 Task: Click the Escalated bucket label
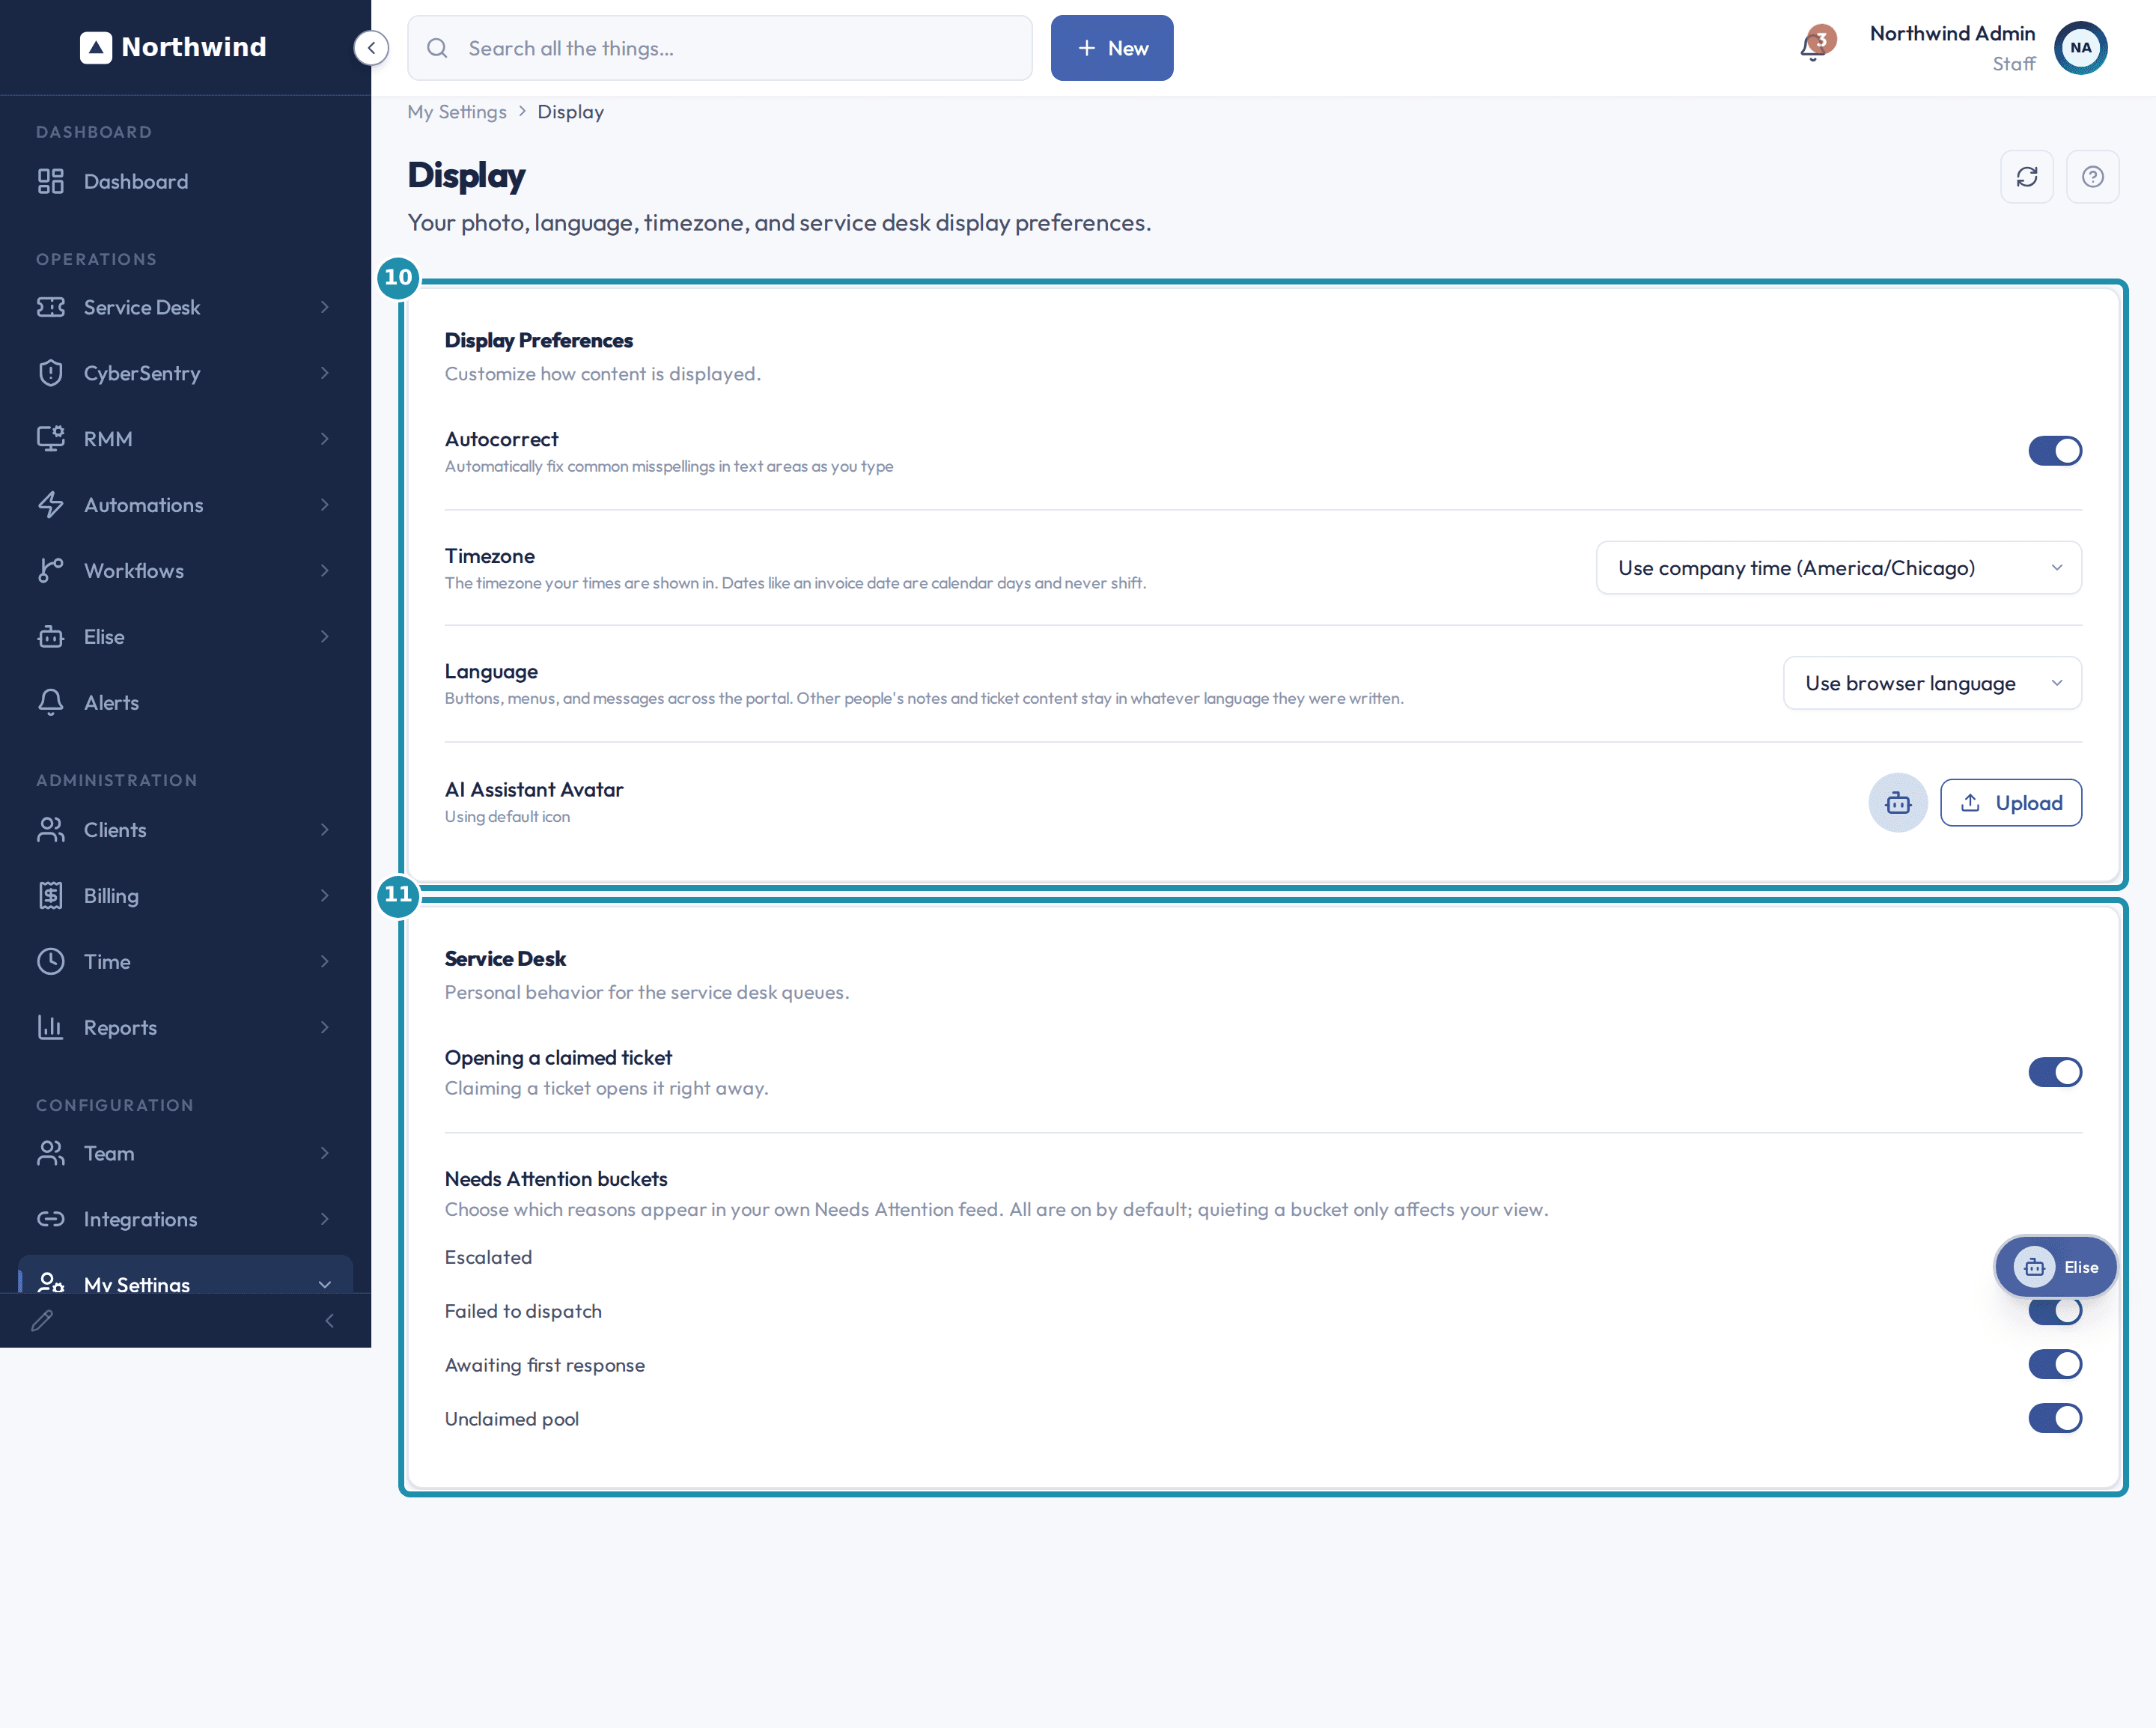(x=488, y=1257)
